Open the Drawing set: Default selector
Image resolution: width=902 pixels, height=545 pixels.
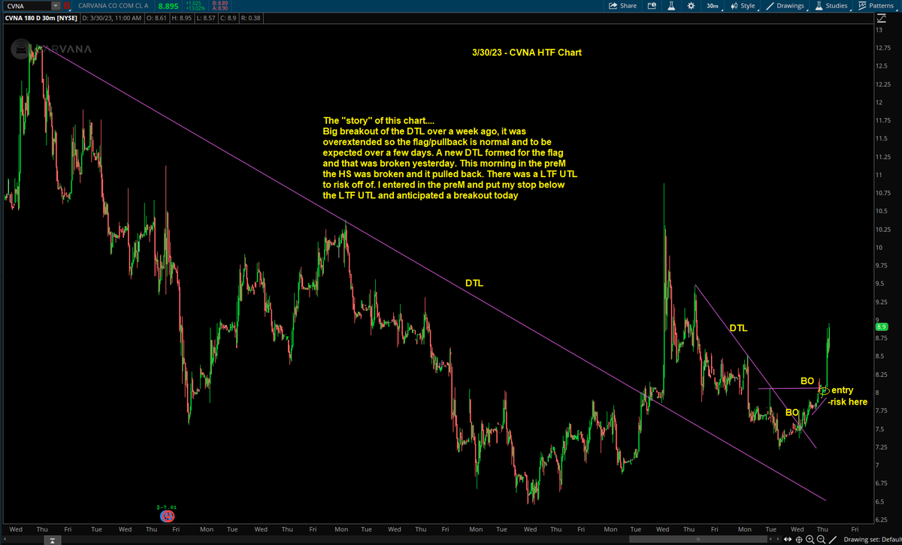point(872,539)
